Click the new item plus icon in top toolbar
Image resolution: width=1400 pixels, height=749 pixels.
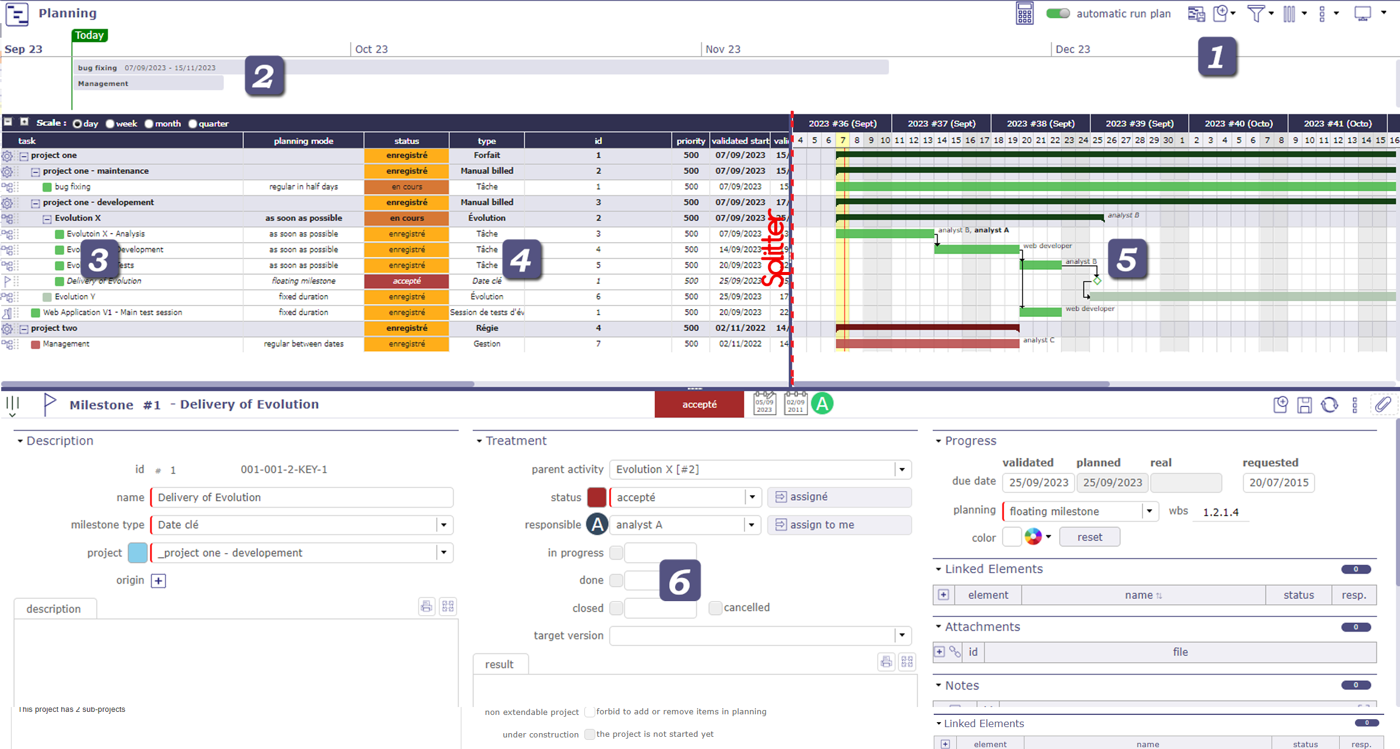pos(1220,13)
